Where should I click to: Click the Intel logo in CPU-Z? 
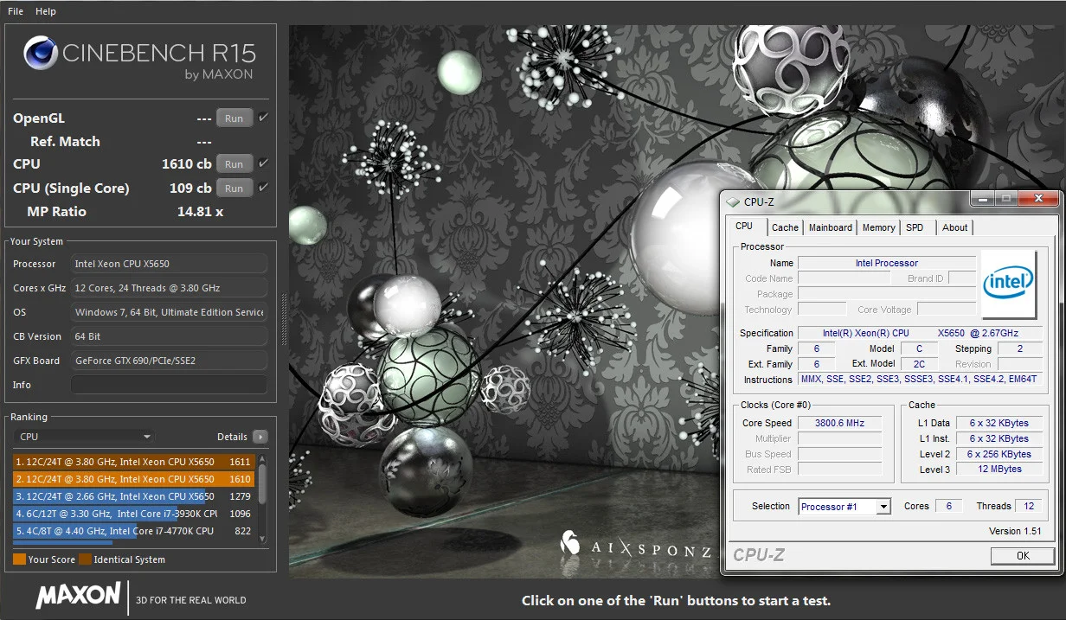point(1008,284)
